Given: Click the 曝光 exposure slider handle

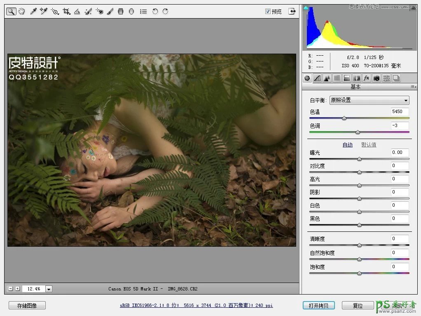Looking at the screenshot, I should [359, 159].
